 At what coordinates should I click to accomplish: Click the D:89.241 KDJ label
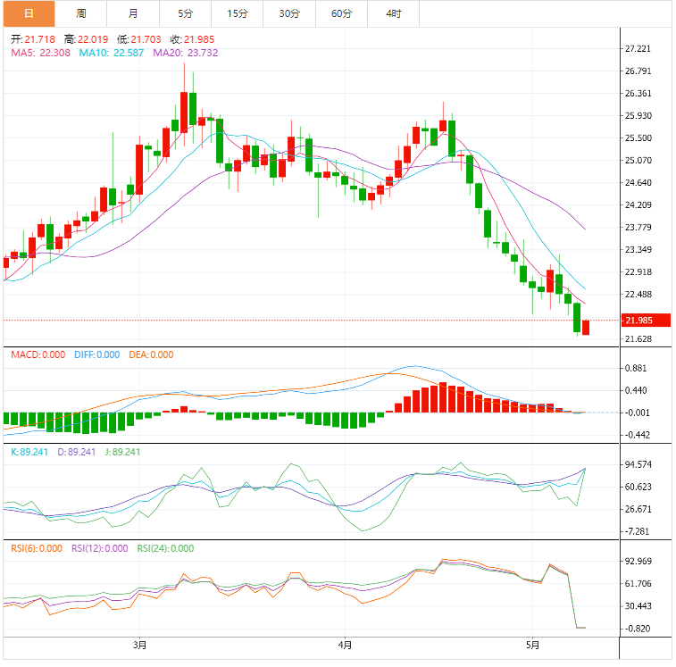point(76,453)
